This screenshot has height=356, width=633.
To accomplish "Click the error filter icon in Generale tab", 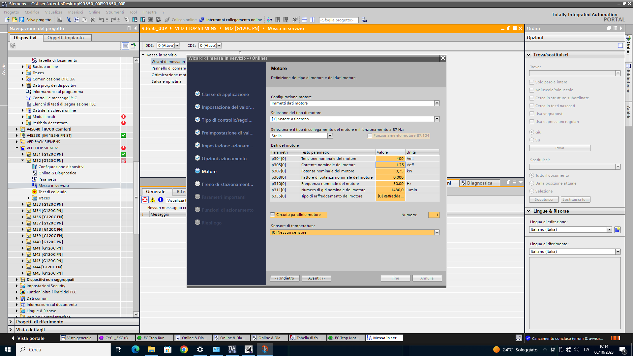I will click(x=145, y=200).
